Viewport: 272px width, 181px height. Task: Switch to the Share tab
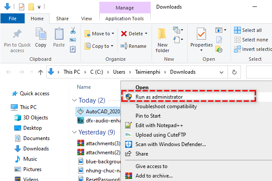(62, 19)
